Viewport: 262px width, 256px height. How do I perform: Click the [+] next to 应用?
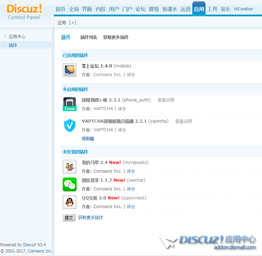[73, 23]
